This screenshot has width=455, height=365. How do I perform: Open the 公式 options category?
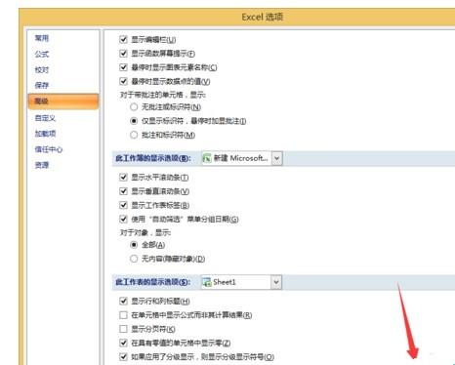[x=42, y=55]
